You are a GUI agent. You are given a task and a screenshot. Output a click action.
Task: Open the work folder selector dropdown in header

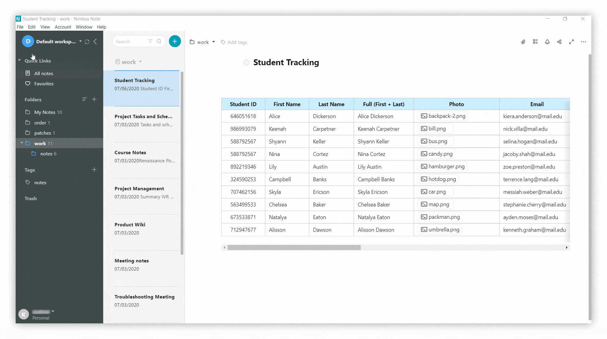click(213, 42)
